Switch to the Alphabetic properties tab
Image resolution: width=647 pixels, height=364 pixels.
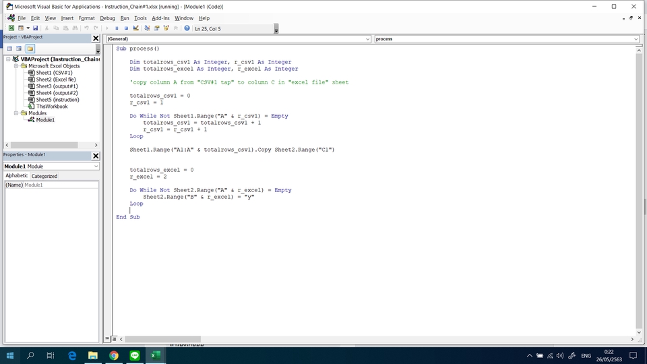point(16,176)
